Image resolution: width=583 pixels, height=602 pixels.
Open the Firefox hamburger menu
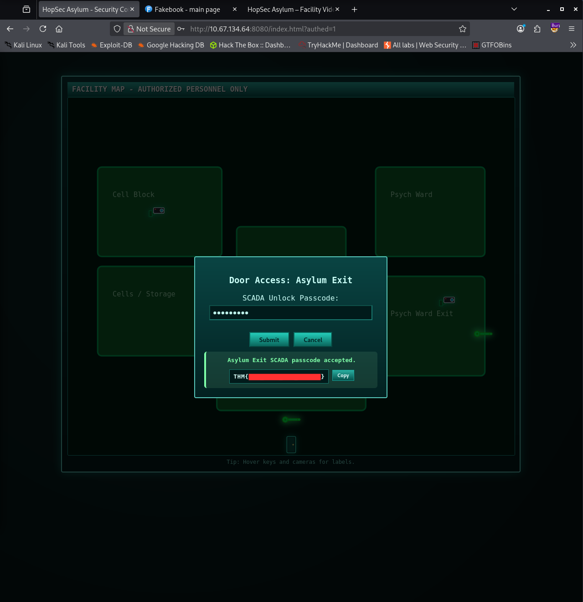(572, 29)
